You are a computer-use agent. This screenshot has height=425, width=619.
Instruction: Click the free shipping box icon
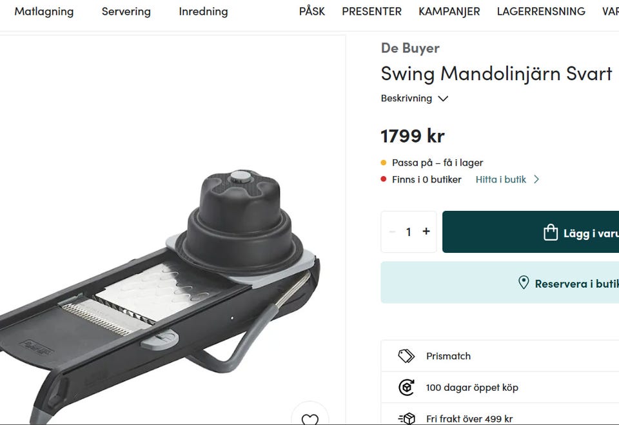(x=407, y=419)
